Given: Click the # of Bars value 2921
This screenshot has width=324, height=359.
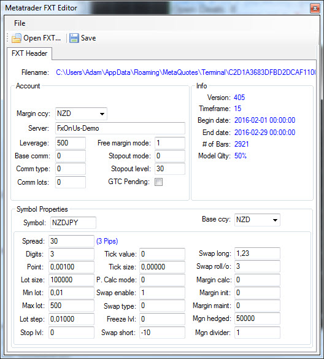Looking at the screenshot, I should coord(241,144).
